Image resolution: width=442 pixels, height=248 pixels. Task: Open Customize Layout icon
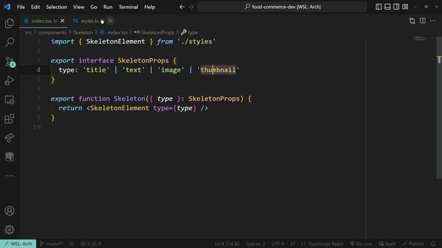pos(405,7)
